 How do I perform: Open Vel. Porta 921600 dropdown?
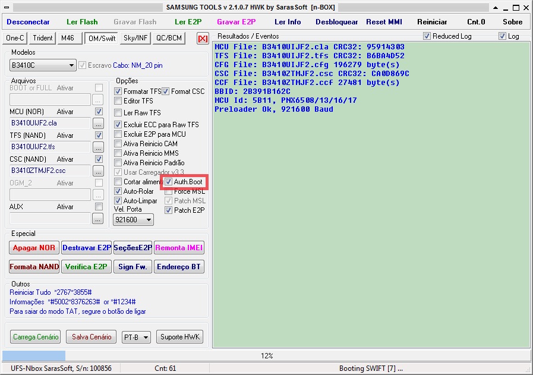tap(133, 220)
